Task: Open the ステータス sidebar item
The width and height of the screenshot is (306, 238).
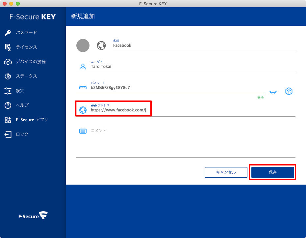Action: tap(26, 76)
